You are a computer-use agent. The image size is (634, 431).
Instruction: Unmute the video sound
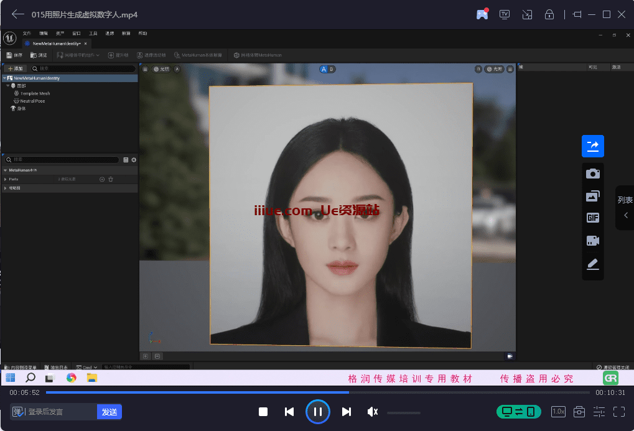pos(373,412)
